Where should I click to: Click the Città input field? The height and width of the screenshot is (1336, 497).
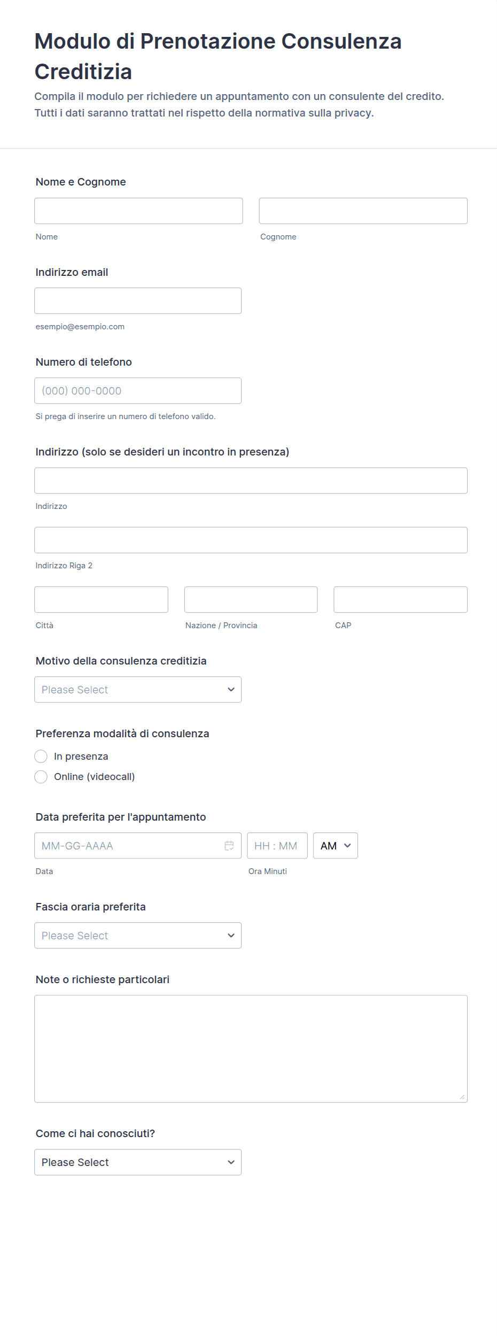(101, 600)
